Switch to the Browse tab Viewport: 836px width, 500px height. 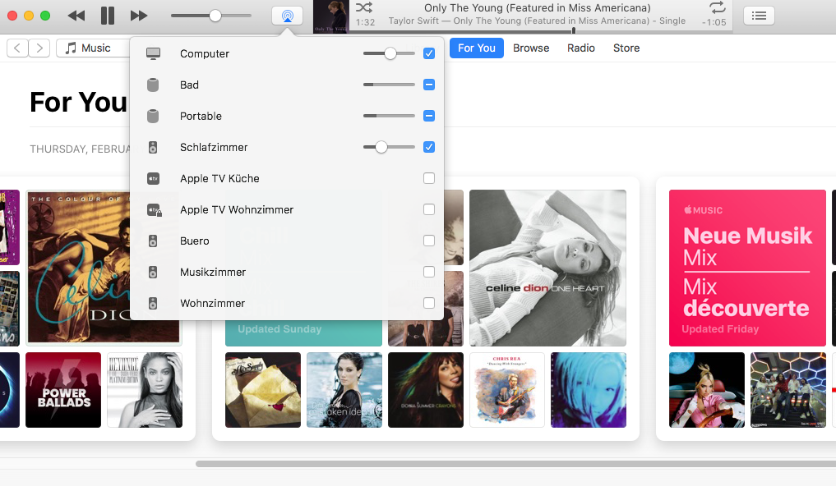point(531,48)
